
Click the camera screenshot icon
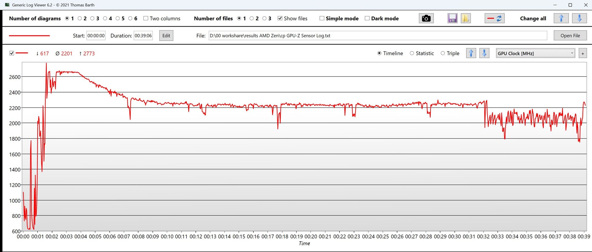pyautogui.click(x=426, y=18)
